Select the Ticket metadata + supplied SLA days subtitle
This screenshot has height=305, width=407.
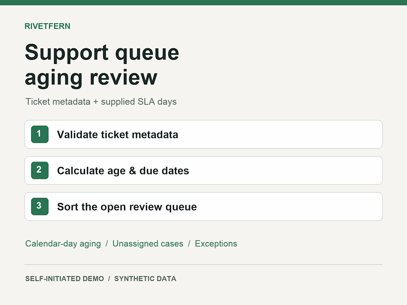101,102
